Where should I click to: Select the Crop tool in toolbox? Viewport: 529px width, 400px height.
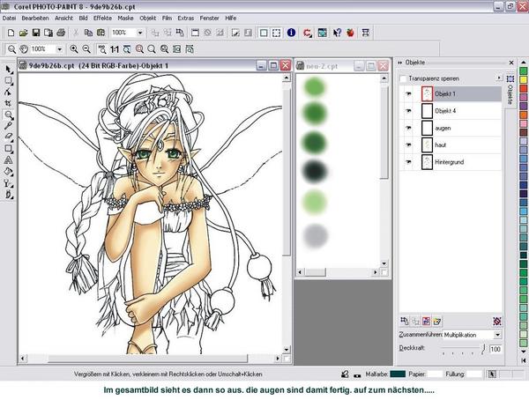[9, 103]
